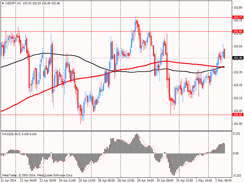Click the 102.85 price axis label
The image size is (244, 183).
pos(238,34)
